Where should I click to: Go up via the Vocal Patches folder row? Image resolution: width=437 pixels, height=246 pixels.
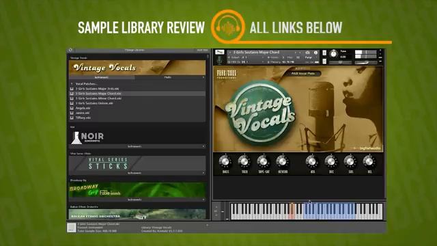[137, 83]
